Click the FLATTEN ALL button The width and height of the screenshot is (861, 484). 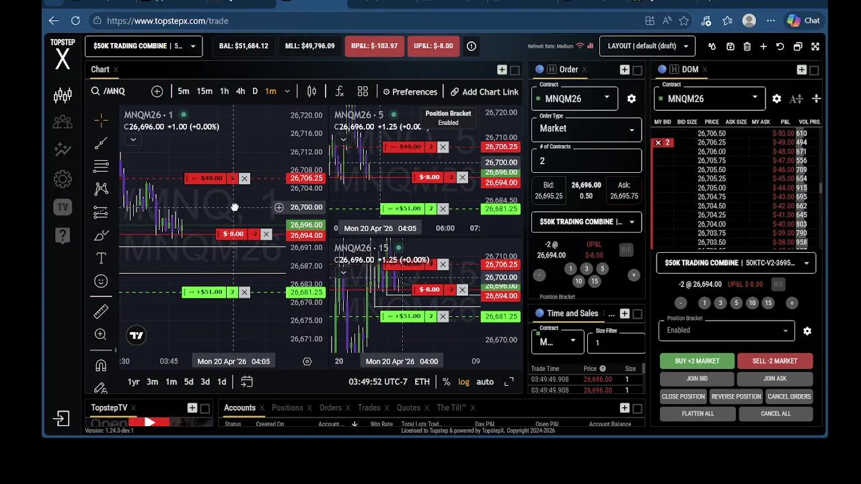click(698, 413)
